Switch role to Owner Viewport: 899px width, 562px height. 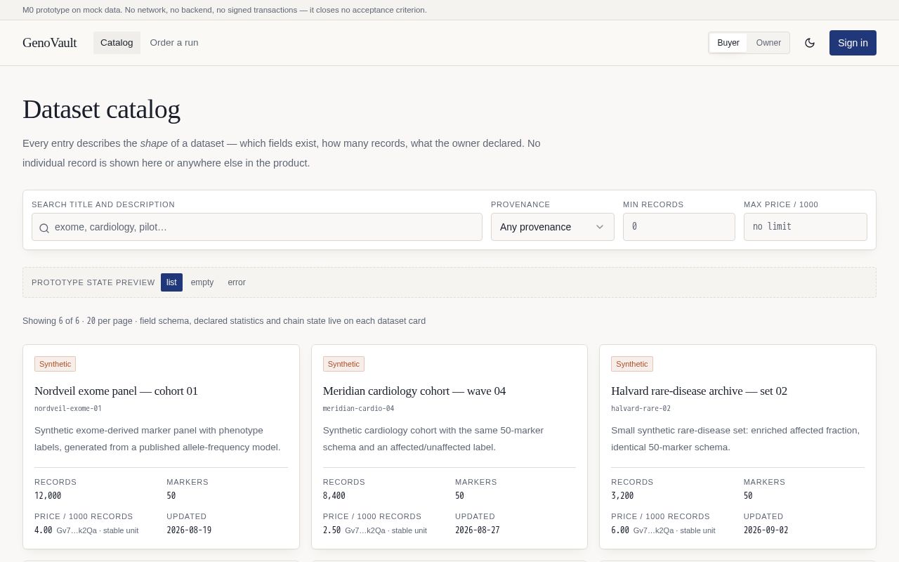768,43
